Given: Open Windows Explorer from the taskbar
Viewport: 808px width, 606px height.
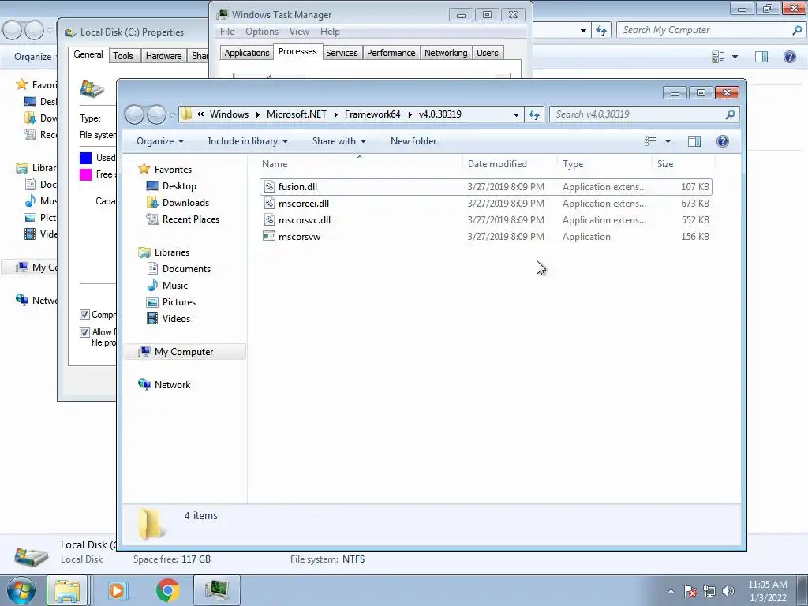Looking at the screenshot, I should pos(67,590).
